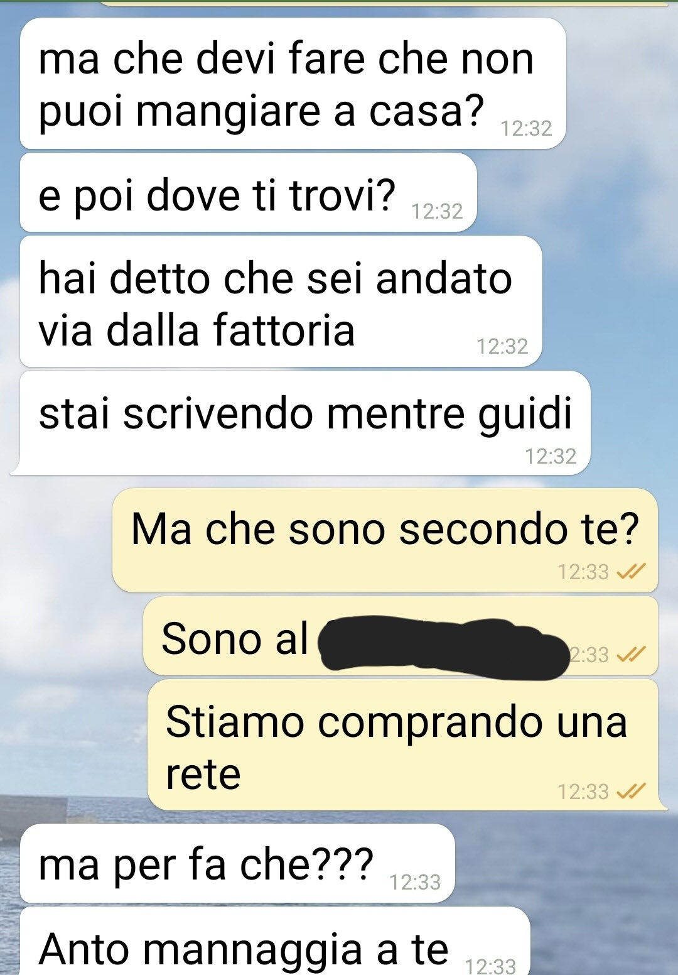Tap the 12:33 timestamp next to 'Anto mannaggia a te'
This screenshot has height=975, width=678.
pyautogui.click(x=490, y=966)
